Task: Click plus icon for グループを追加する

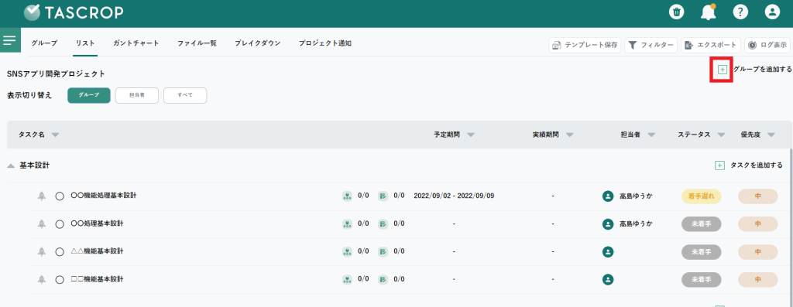Action: 723,69
